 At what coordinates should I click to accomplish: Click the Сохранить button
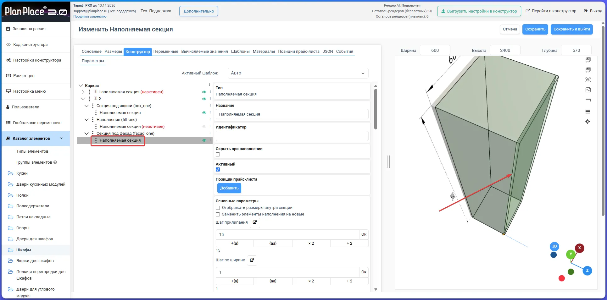tap(535, 29)
